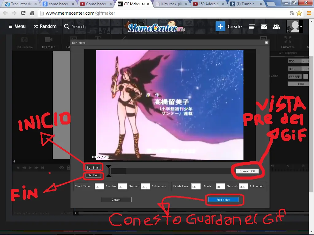Open the Chrome menu icon
314x235 pixels.
[309, 13]
